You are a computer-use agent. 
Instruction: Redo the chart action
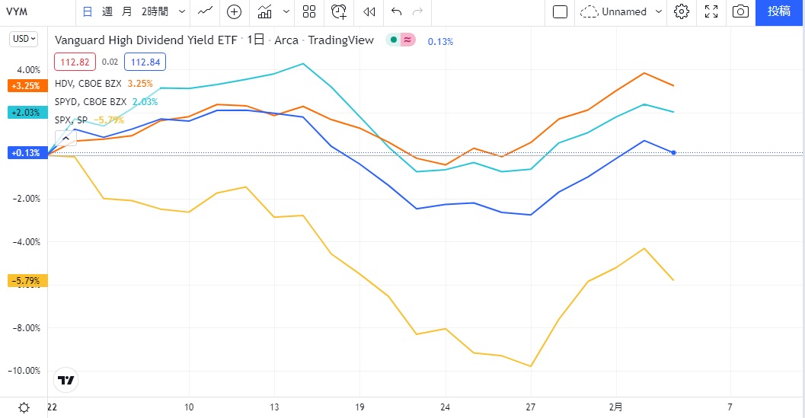(x=418, y=12)
